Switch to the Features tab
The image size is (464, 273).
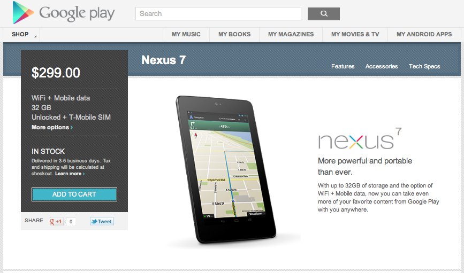click(x=343, y=66)
